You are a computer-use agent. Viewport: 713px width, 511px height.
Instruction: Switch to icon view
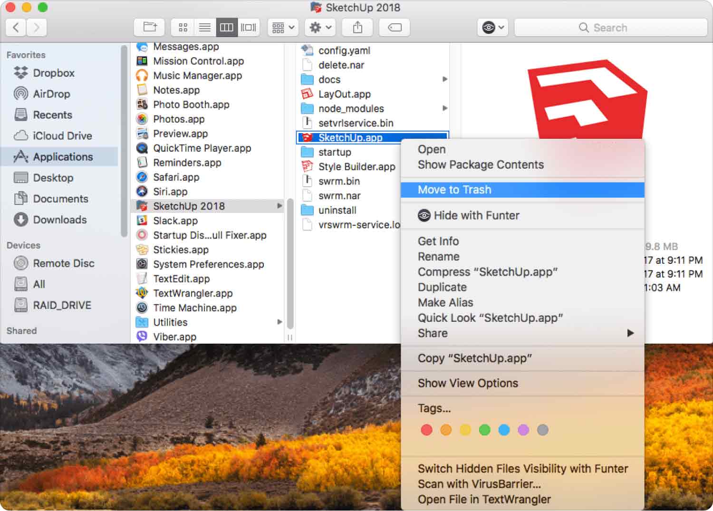point(183,28)
